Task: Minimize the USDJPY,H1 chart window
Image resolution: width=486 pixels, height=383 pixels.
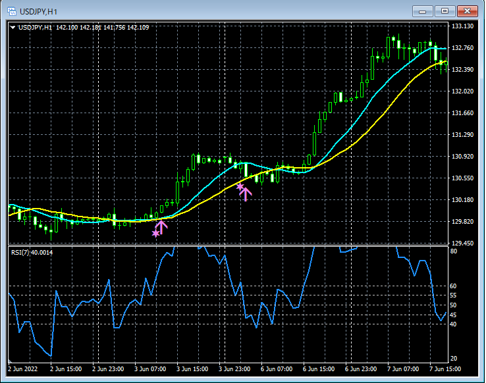Action: [422, 11]
